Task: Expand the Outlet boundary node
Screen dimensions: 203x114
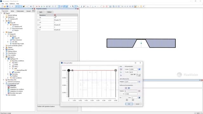Action: (x=10, y=65)
